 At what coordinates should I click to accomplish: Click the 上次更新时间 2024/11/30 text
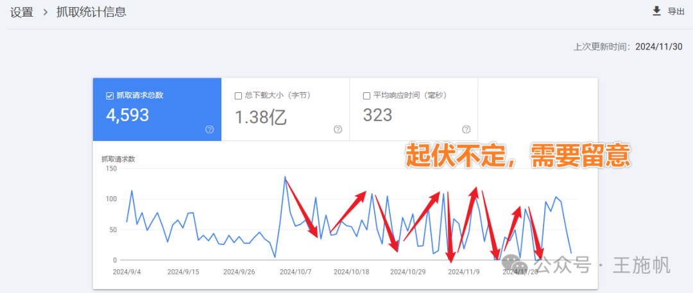click(628, 47)
